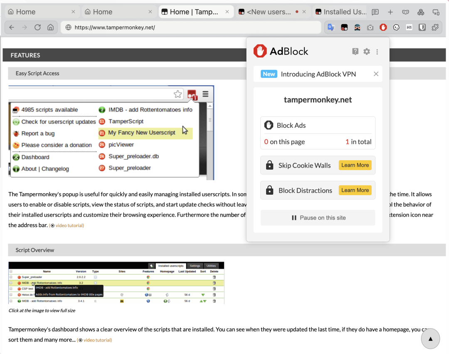Click the devices icon in tab bar
Viewport: 449px width, 354px height.
436,12
